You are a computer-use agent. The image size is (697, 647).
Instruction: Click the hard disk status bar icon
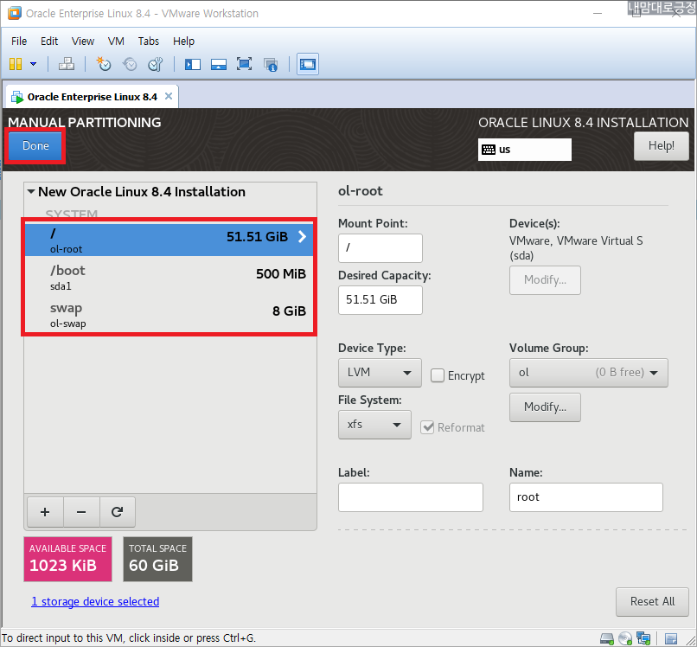(x=607, y=639)
